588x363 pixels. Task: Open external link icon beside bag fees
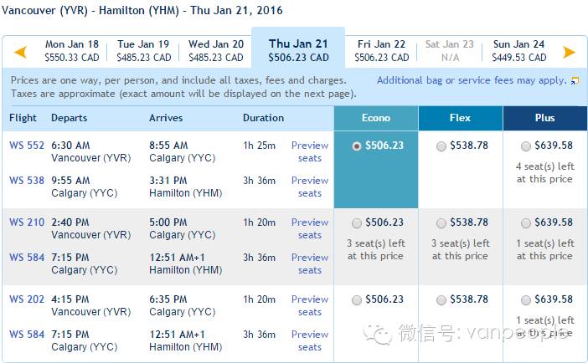click(575, 80)
